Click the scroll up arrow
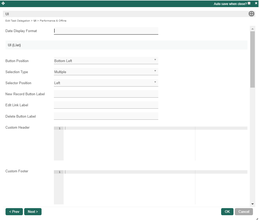Screen dimensions: 259x221 click(x=252, y=29)
